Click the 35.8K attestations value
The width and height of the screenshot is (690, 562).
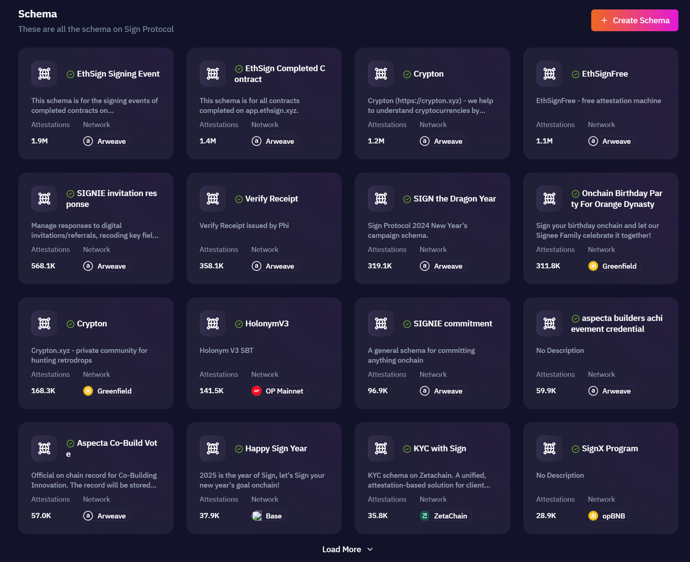click(x=378, y=516)
